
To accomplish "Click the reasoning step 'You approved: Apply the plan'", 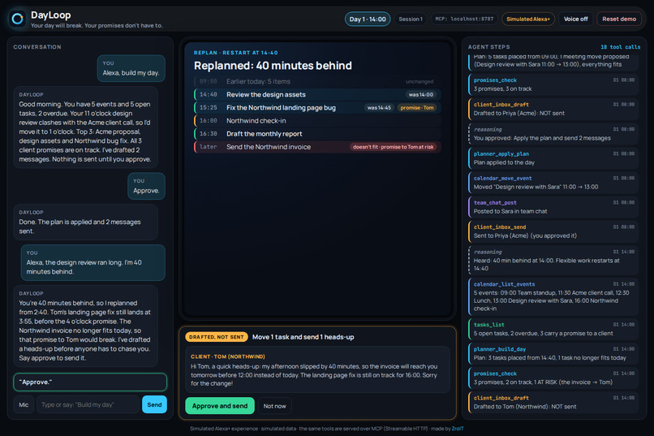I will [553, 133].
